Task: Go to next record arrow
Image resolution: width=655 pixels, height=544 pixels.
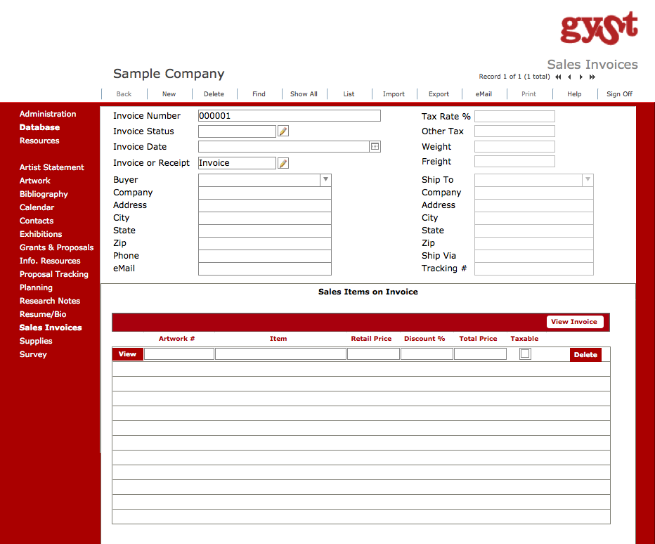Action: click(581, 77)
